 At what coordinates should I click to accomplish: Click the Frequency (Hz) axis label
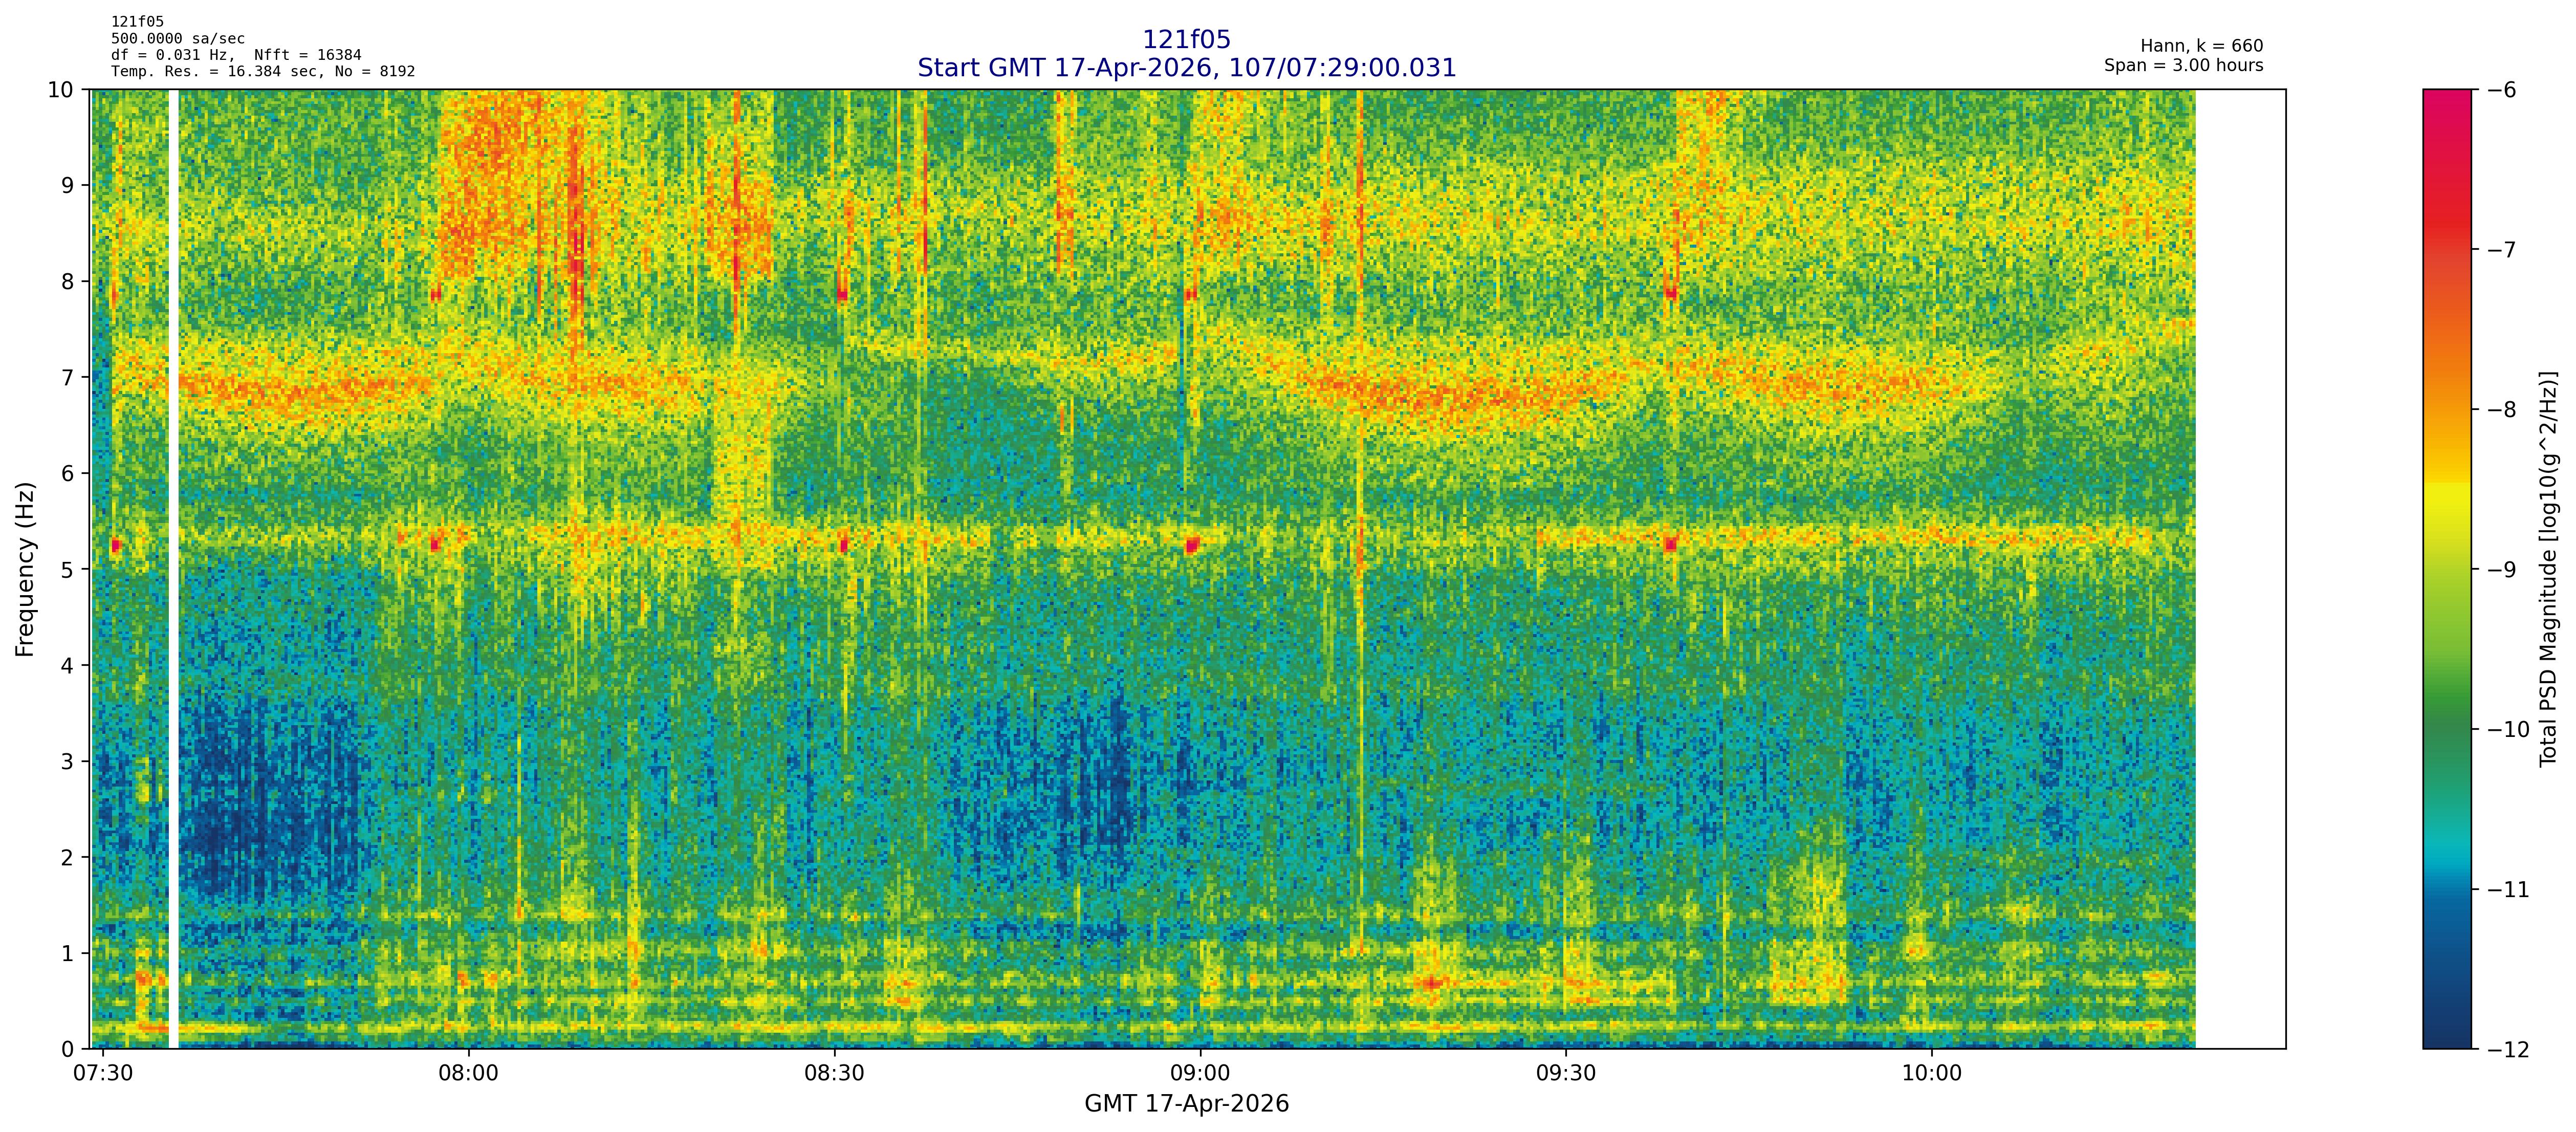pyautogui.click(x=25, y=569)
